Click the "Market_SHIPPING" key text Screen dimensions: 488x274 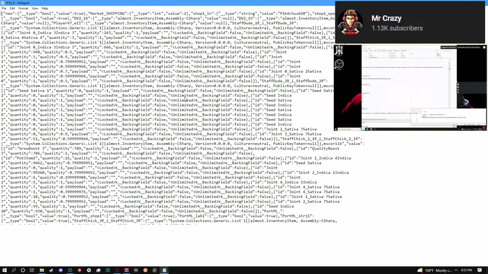coord(108,13)
